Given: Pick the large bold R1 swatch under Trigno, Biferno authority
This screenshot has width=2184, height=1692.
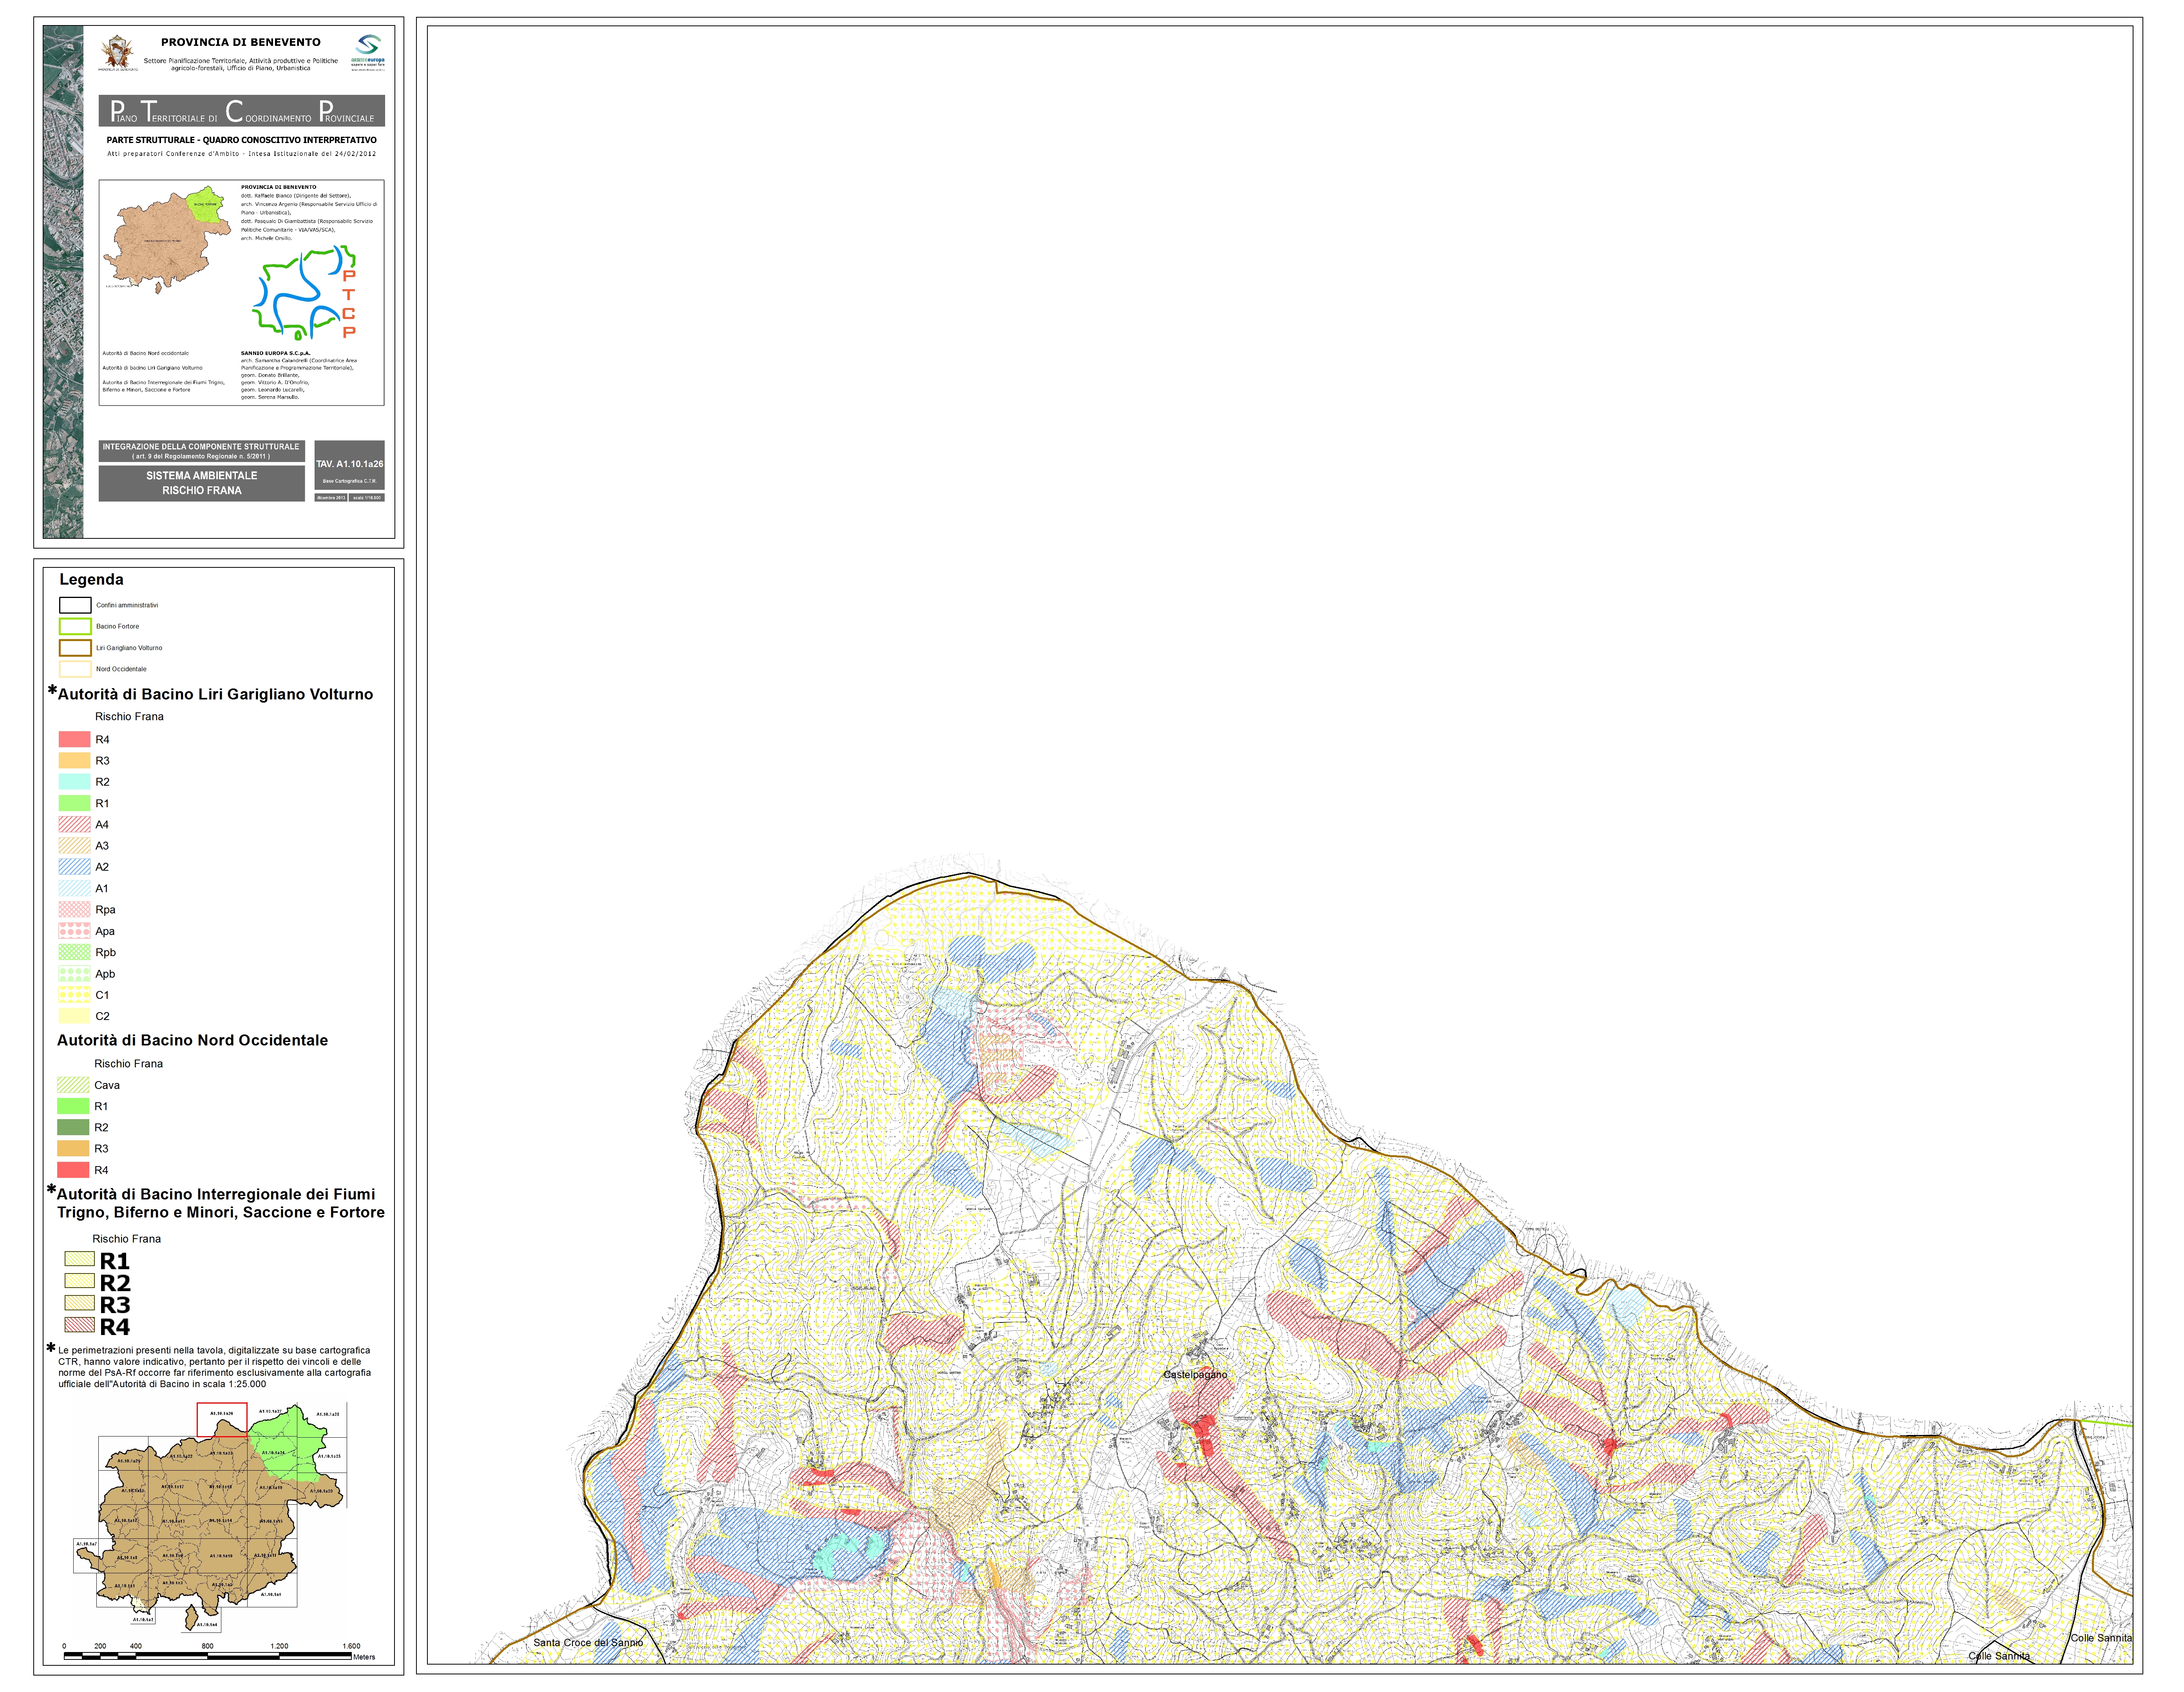Looking at the screenshot, I should pos(80,1259).
